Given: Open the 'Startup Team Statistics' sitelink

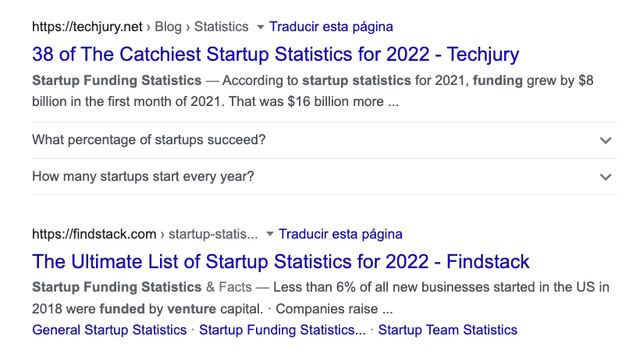Looking at the screenshot, I should point(447,330).
